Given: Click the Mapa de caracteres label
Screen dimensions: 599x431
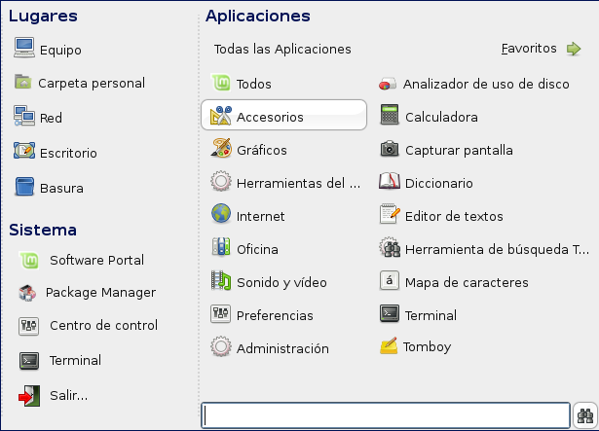Looking at the screenshot, I should pyautogui.click(x=467, y=282).
